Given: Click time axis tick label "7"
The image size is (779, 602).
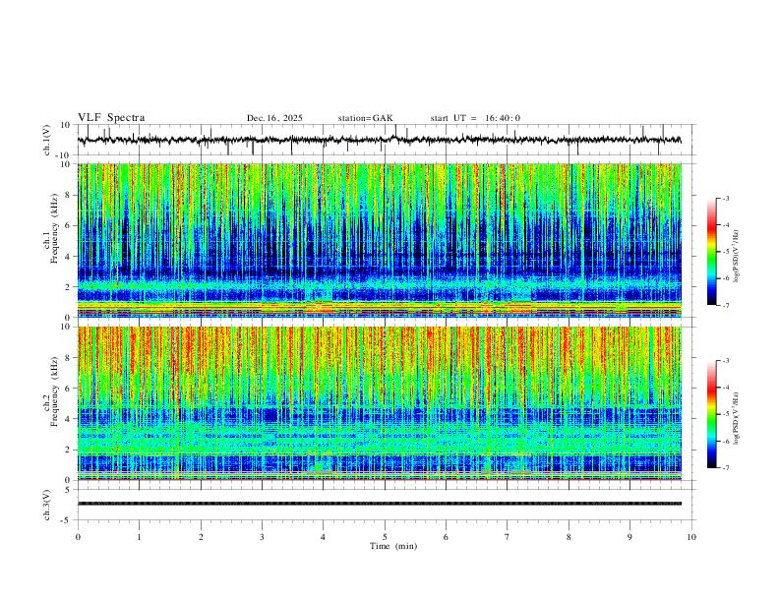Looking at the screenshot, I should click(508, 537).
